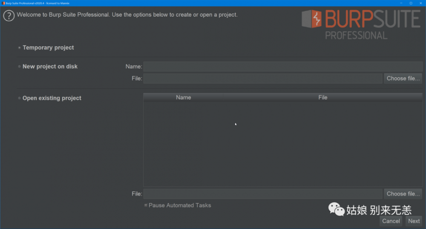
Task: Focus the existing project File field
Action: tap(263, 194)
